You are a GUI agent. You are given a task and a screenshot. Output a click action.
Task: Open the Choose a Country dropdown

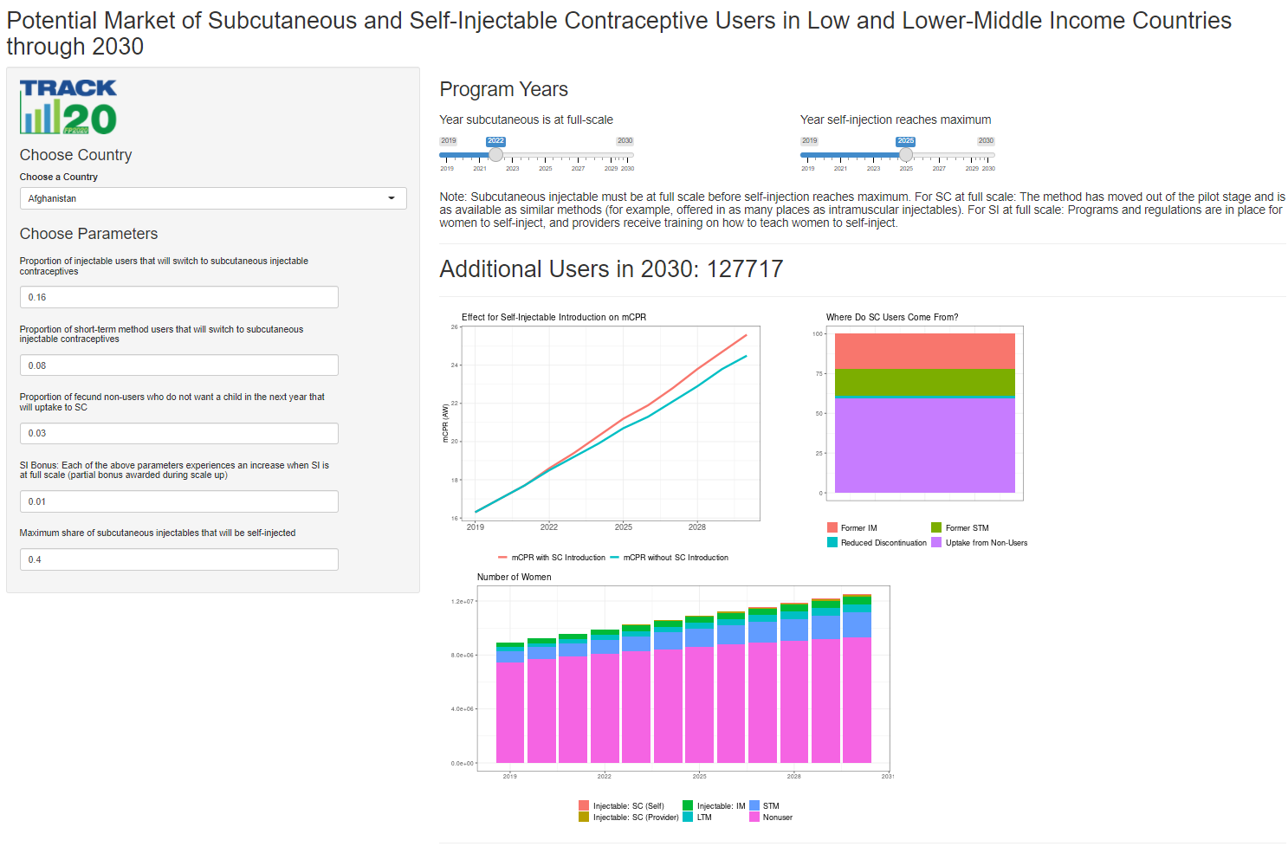[212, 198]
